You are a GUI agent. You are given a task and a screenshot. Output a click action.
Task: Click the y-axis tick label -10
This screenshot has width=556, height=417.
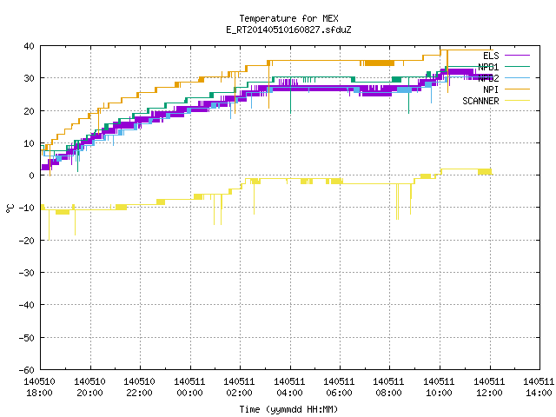(27, 208)
